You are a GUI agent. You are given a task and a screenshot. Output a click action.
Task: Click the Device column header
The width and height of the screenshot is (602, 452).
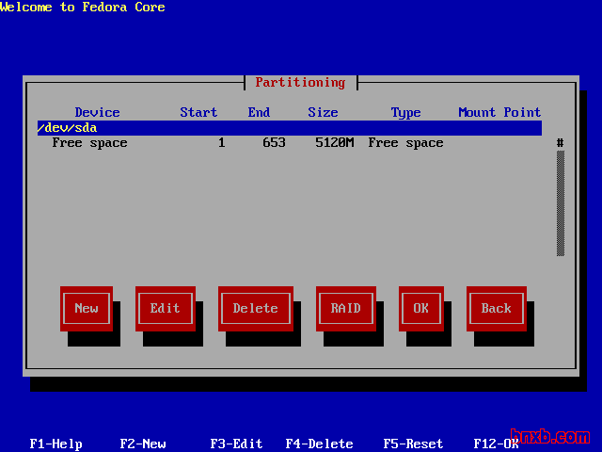[x=98, y=112]
